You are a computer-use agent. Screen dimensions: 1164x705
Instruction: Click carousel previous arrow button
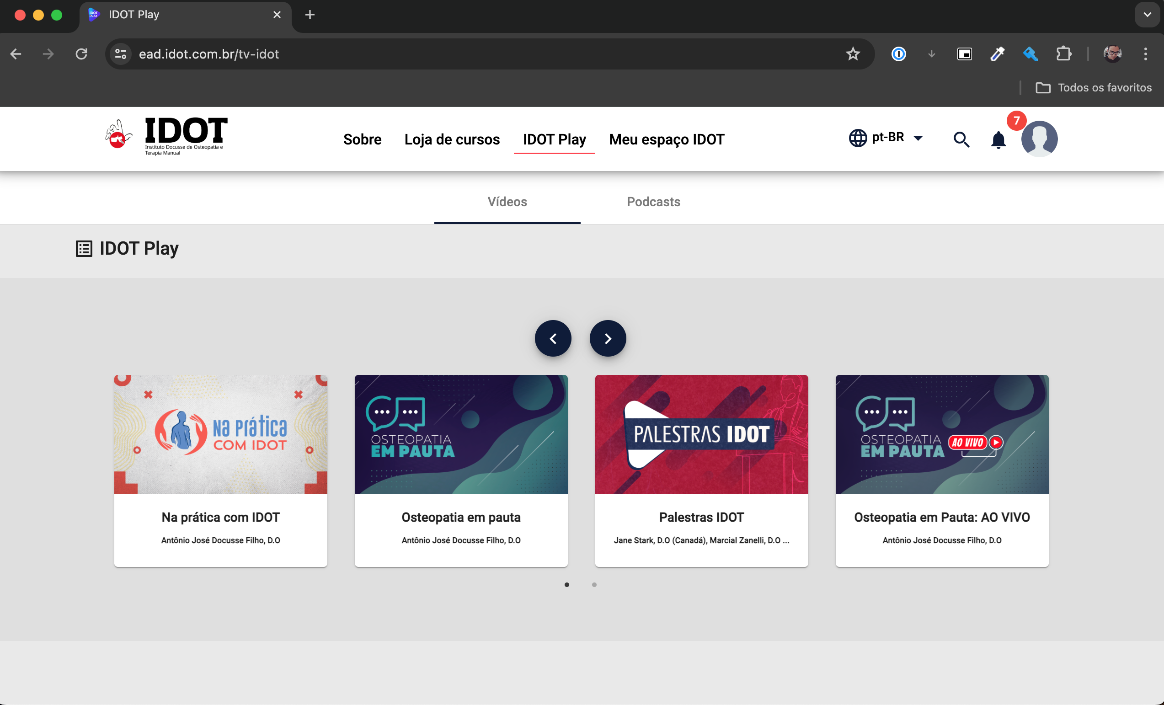click(x=553, y=338)
